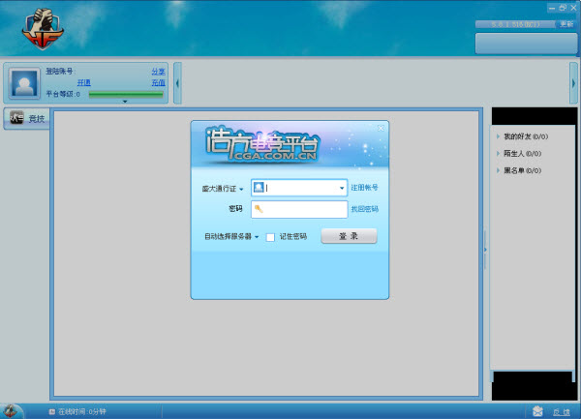Click the 平台等级:0 label
This screenshot has height=419, width=581.
click(63, 94)
